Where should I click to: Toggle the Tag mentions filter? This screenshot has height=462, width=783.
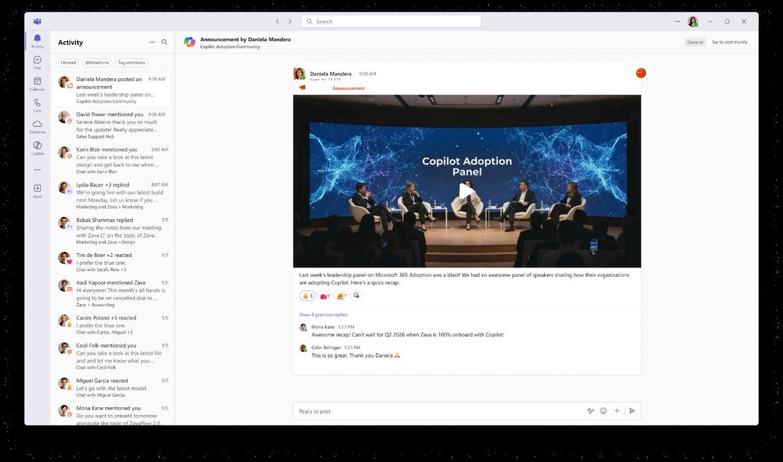coord(131,63)
